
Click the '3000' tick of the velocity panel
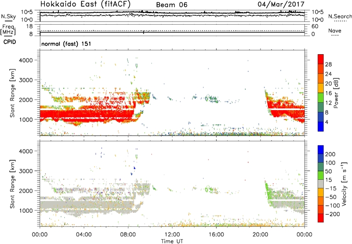coord(26,171)
